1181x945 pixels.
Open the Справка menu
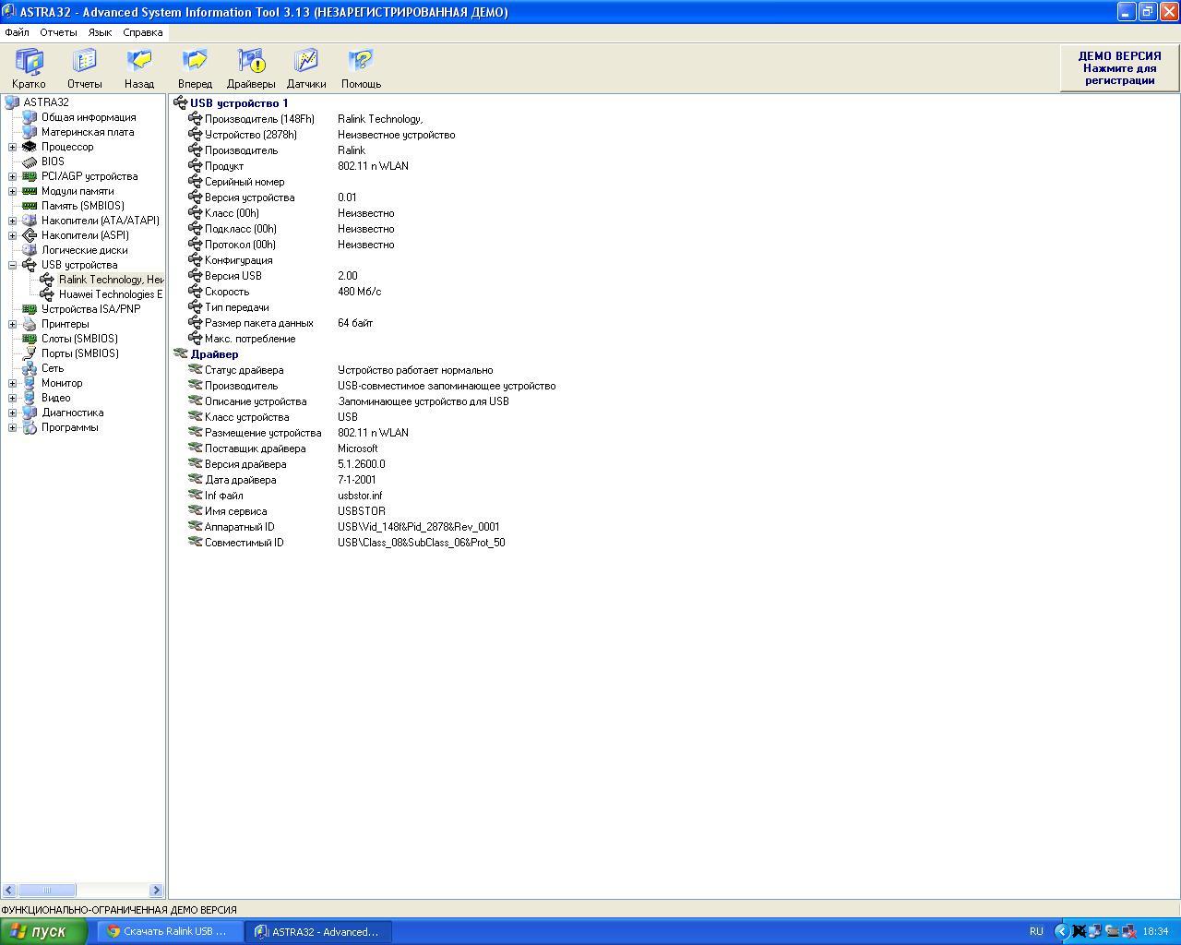(143, 32)
